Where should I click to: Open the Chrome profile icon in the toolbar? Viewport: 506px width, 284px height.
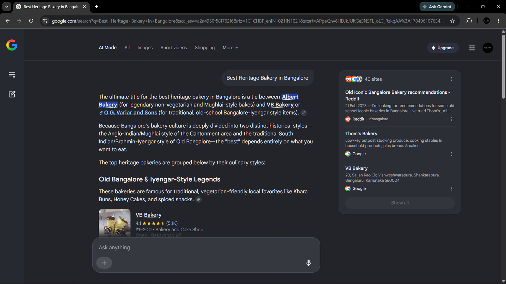487,21
